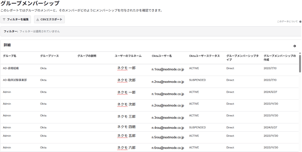The image size is (302, 152).
Task: Open the フィルターを編集 button
Action: click(x=15, y=19)
